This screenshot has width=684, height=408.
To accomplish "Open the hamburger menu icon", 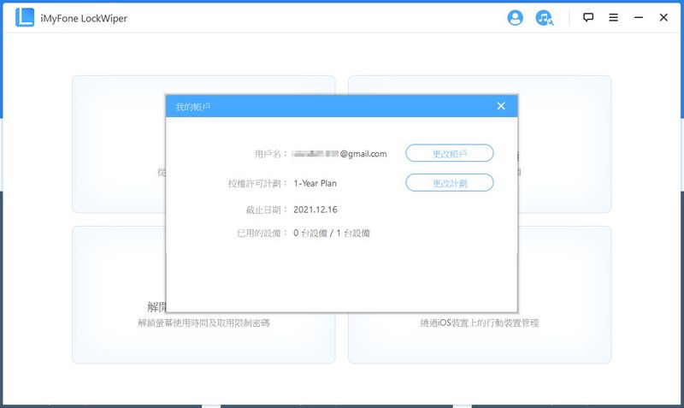I will coord(613,17).
